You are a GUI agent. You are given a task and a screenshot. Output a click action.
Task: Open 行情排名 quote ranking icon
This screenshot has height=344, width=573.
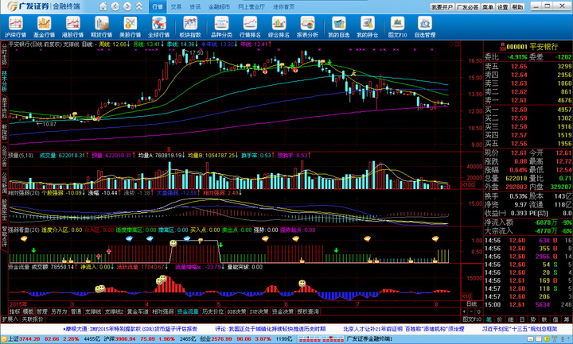point(250,27)
